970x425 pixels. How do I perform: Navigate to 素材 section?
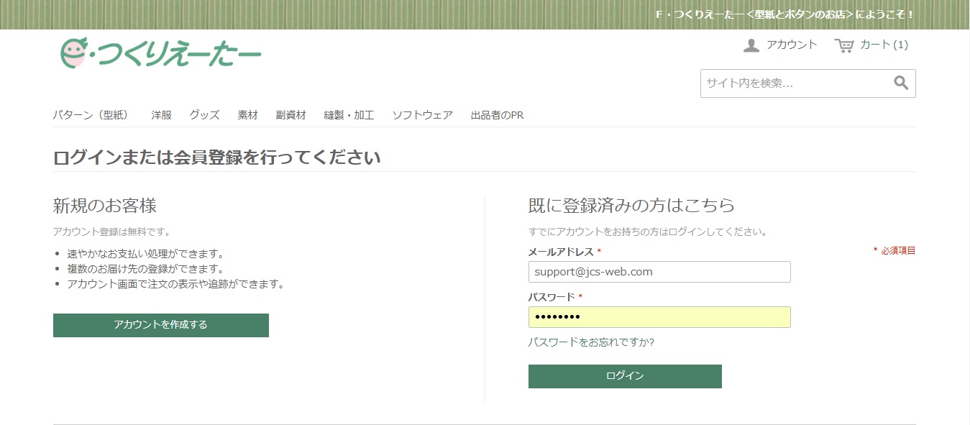(x=247, y=114)
